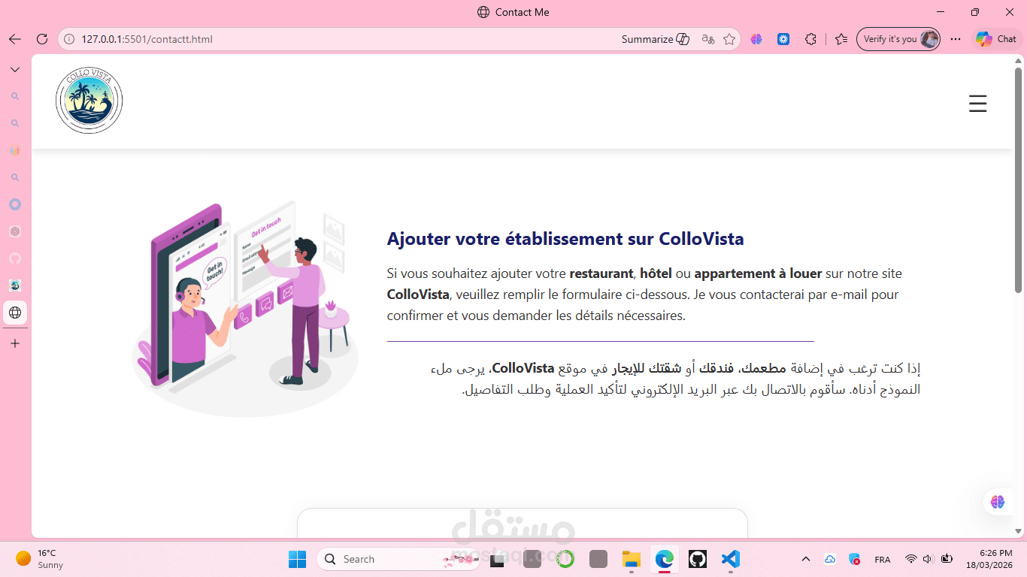Viewport: 1027px width, 577px height.
Task: Open File Explorer from taskbar
Action: pyautogui.click(x=631, y=559)
